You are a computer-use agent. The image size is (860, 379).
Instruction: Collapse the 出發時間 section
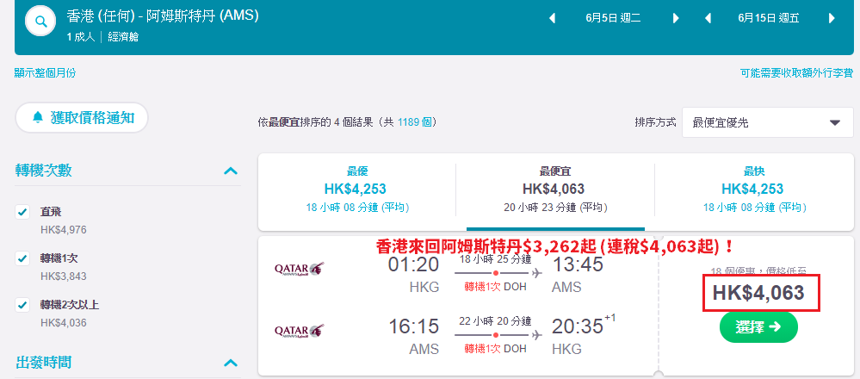coord(231,363)
